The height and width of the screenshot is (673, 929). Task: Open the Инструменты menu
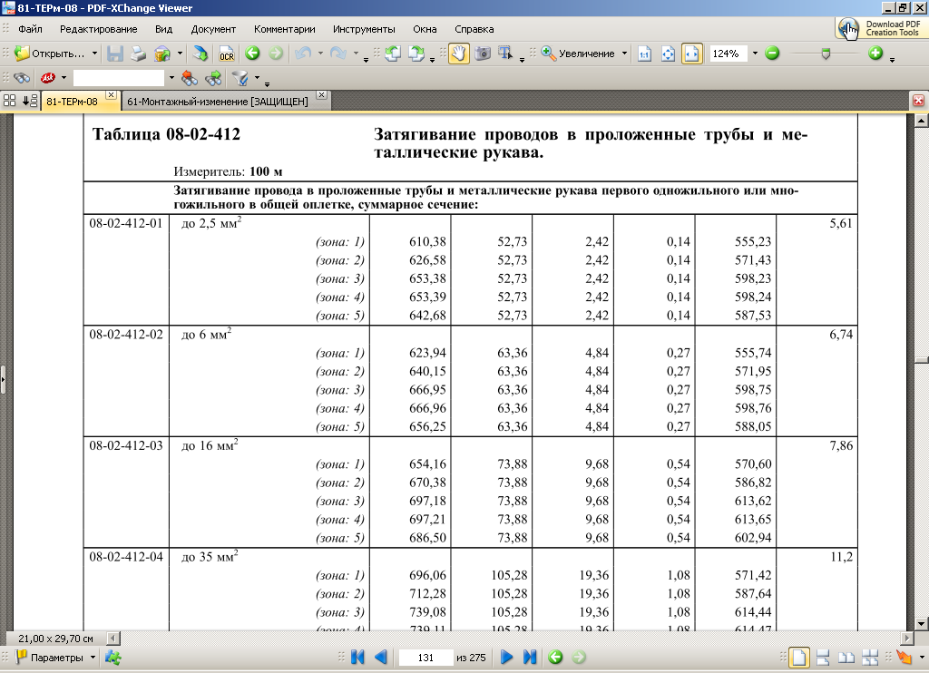(364, 29)
